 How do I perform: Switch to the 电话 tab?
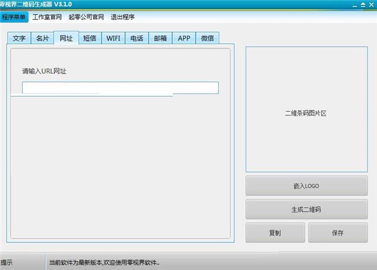137,38
